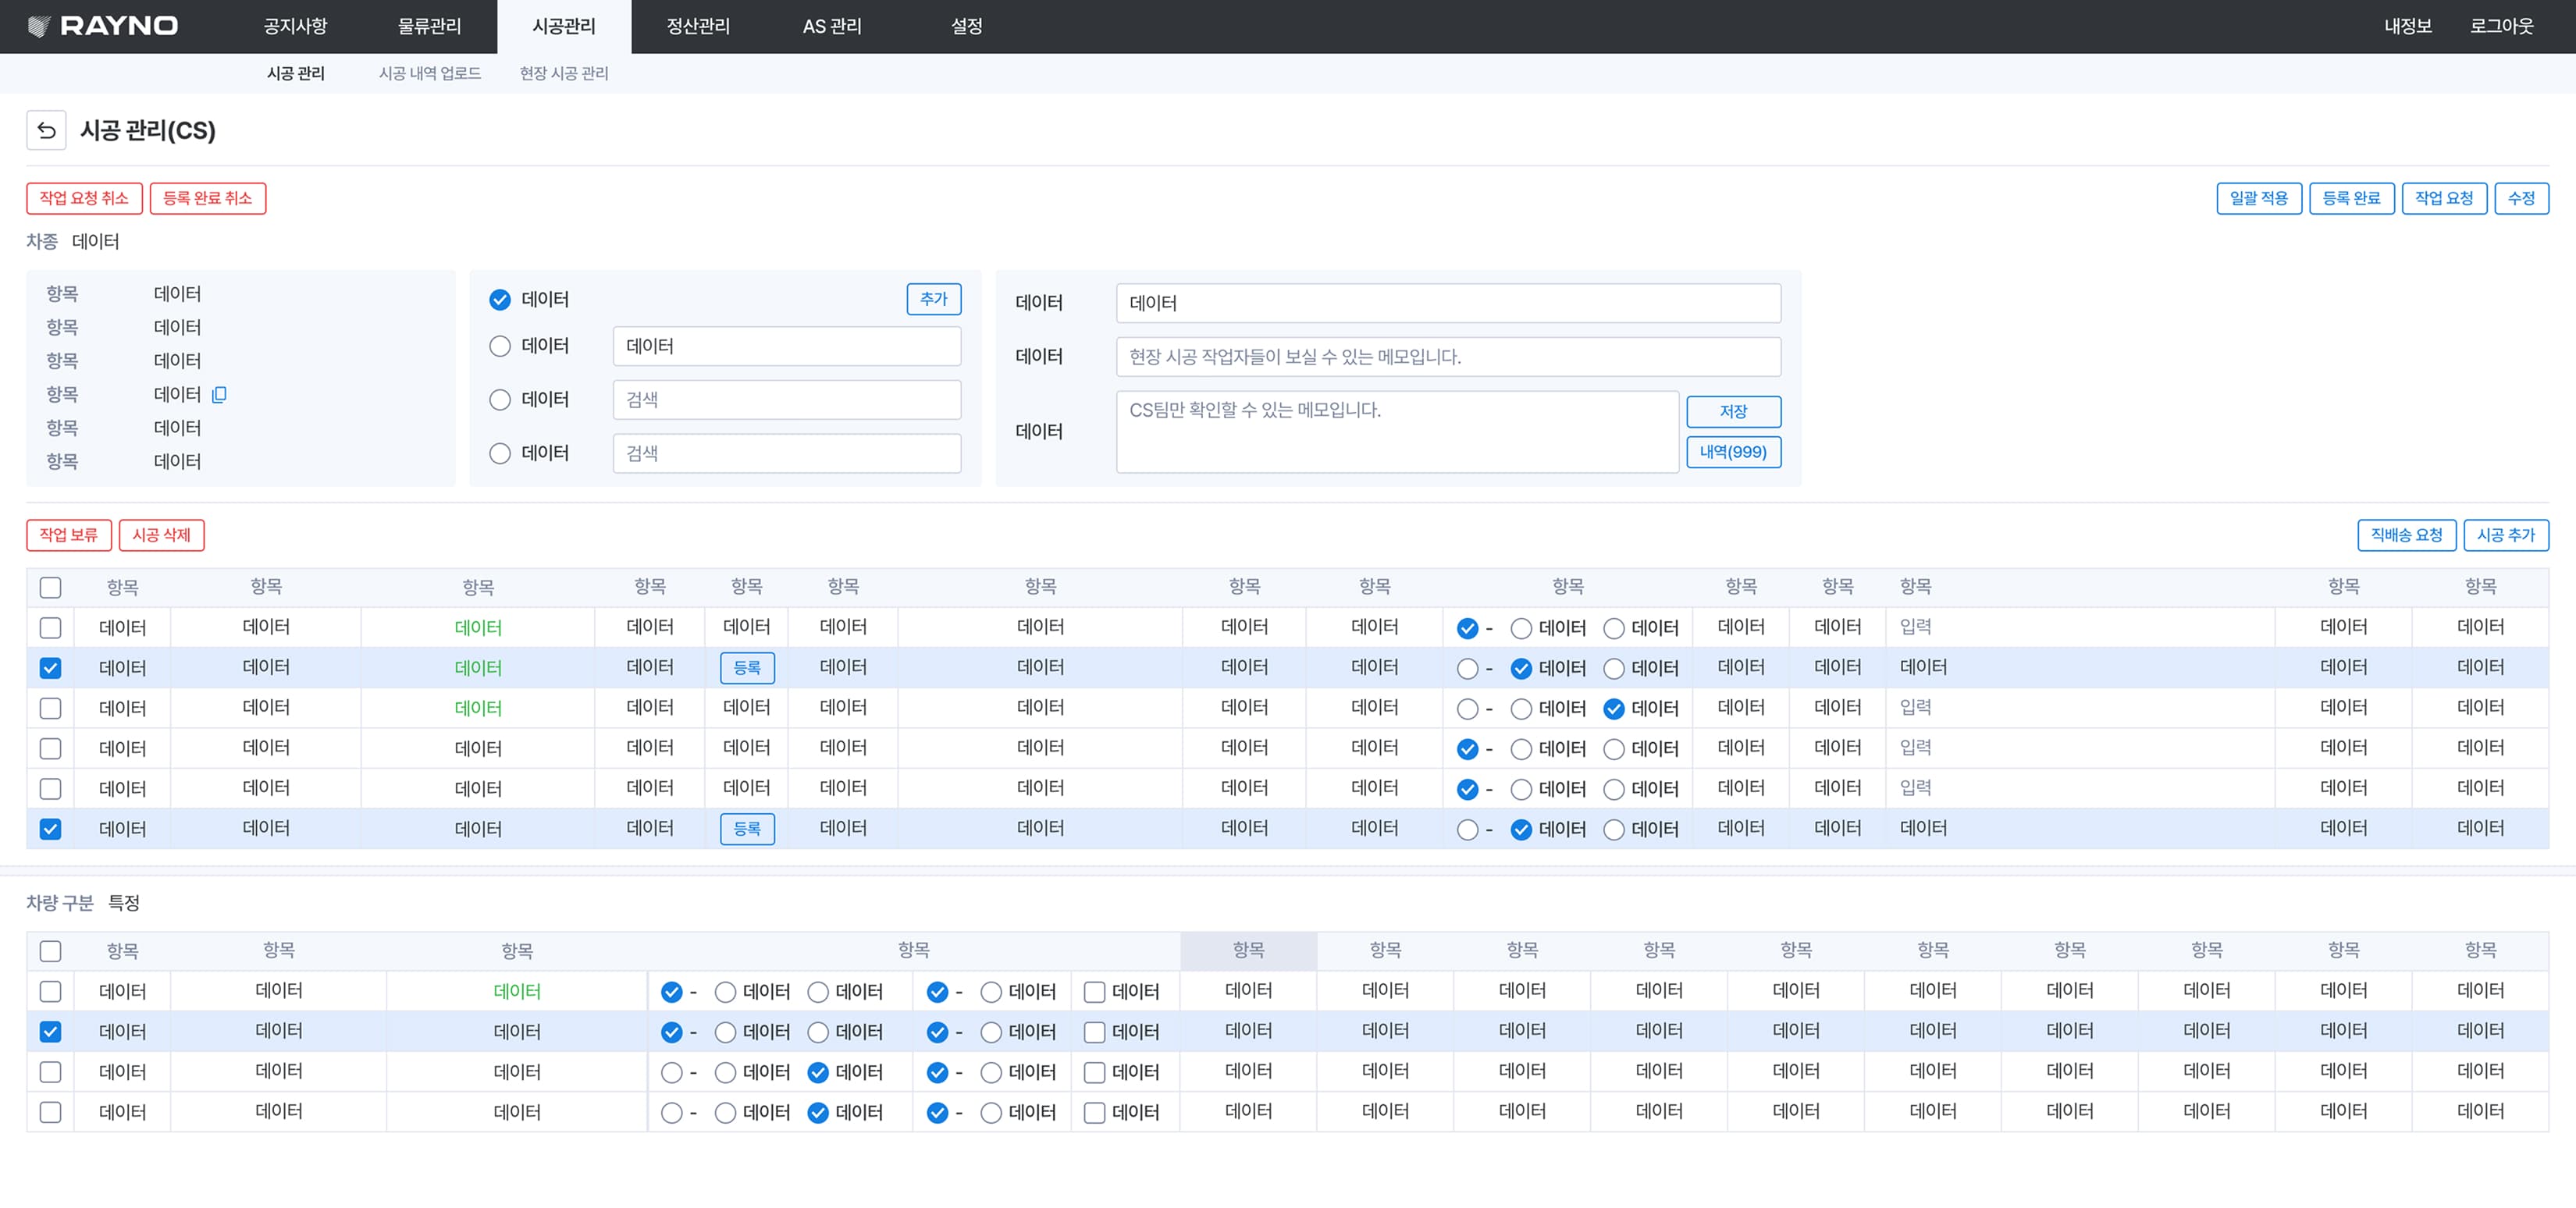Click the RAYNO logo

[x=103, y=26]
